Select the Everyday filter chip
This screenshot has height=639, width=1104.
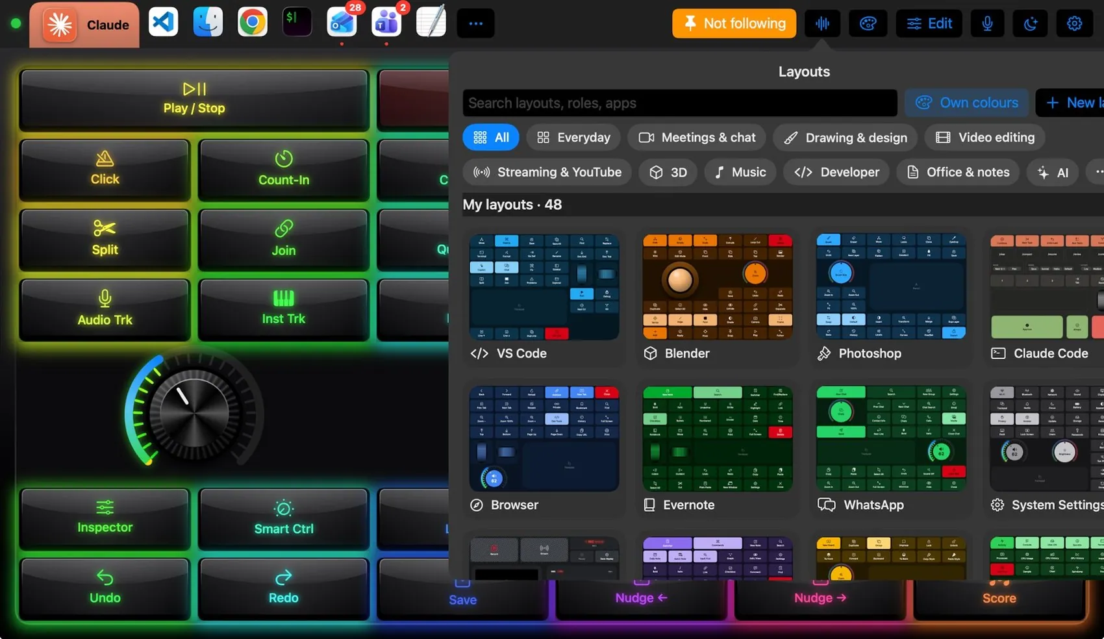pos(573,138)
